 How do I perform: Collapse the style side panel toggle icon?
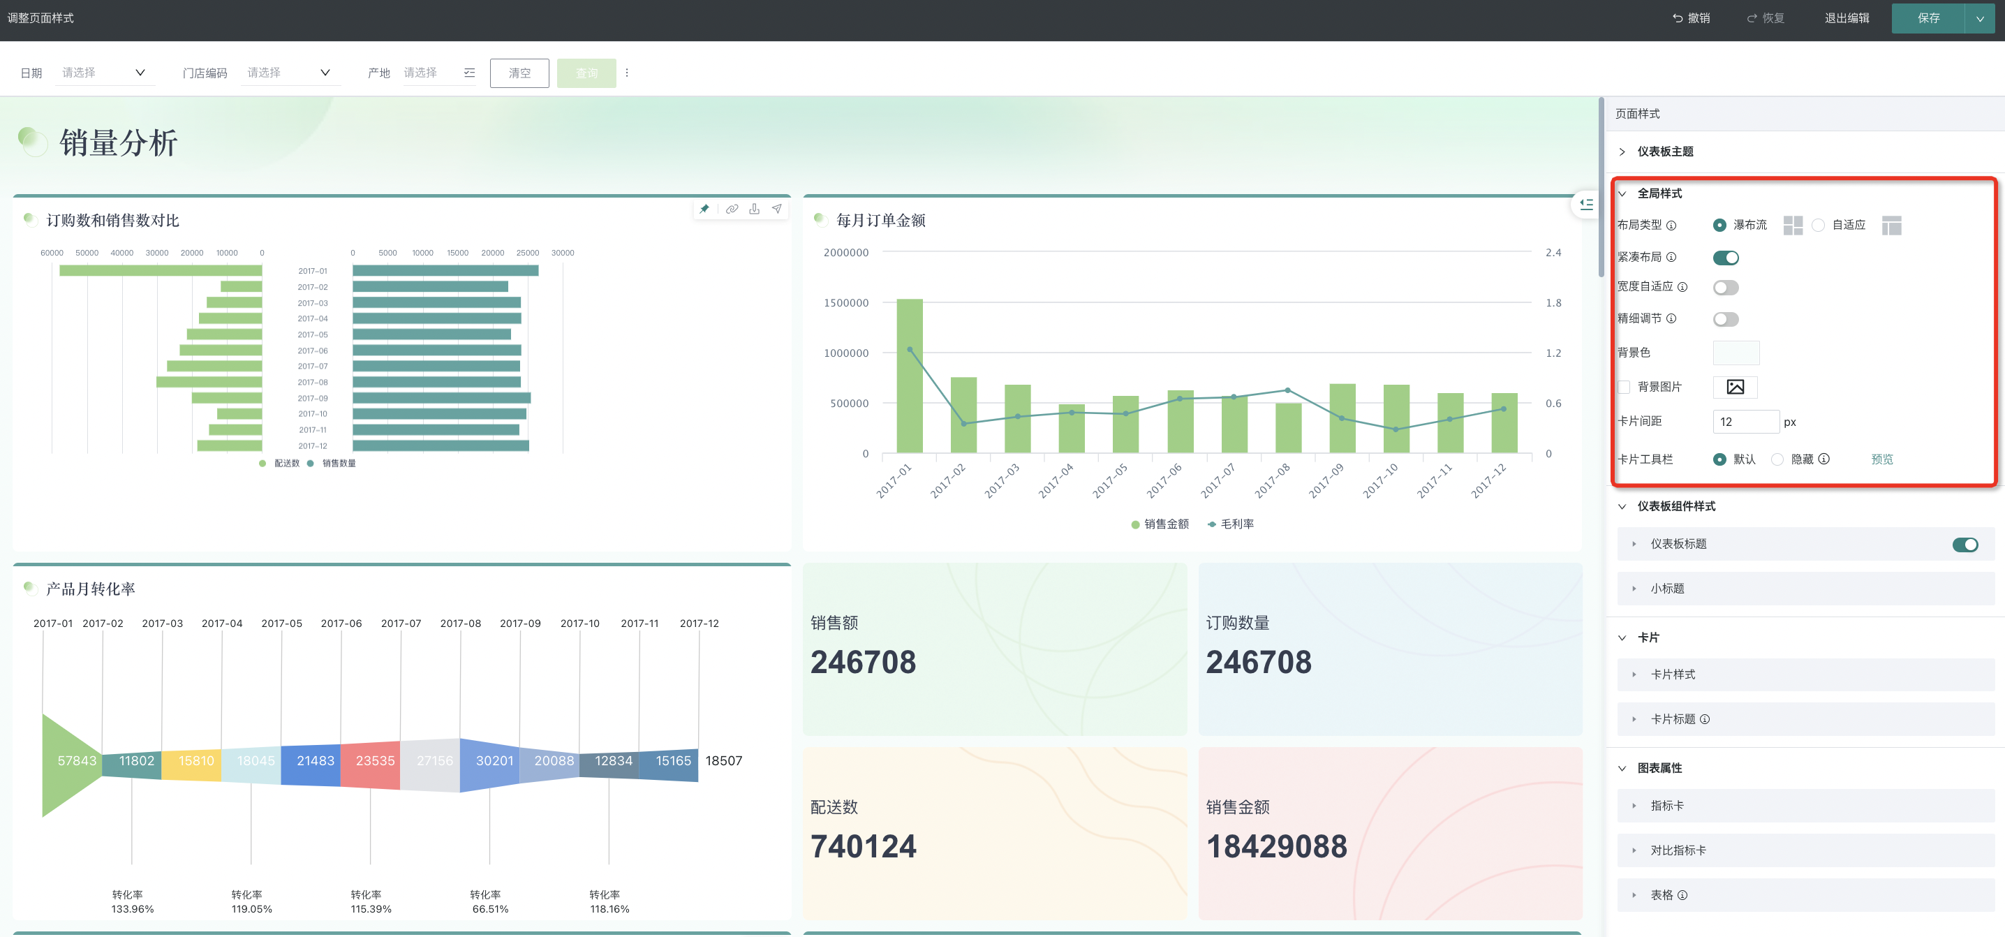(x=1586, y=205)
